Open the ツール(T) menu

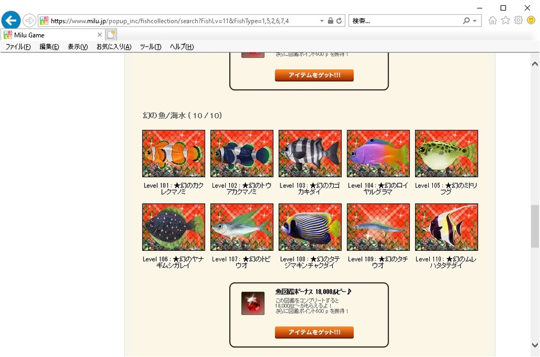click(x=150, y=46)
